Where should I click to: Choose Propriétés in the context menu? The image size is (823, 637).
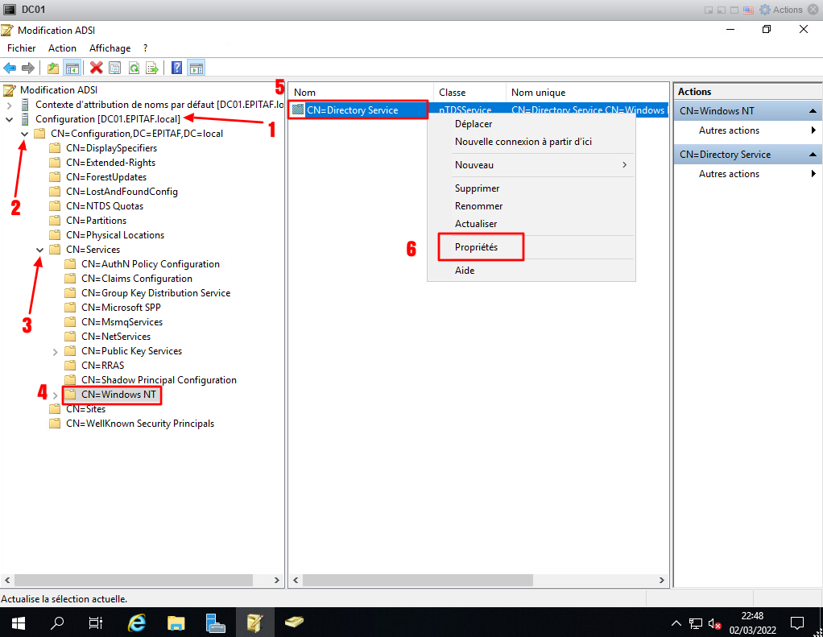coord(476,247)
